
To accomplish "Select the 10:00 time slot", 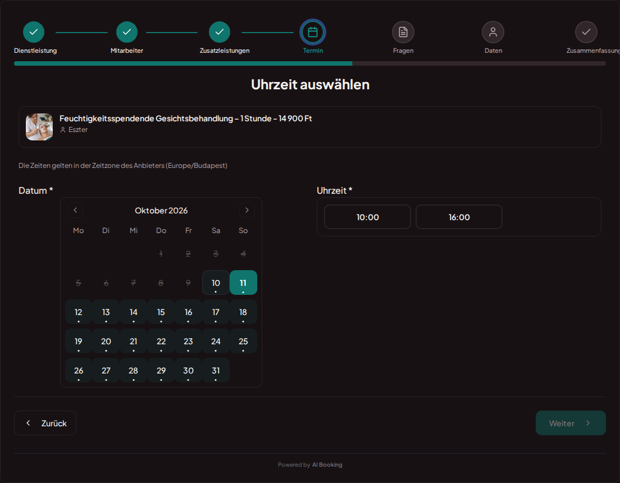I will [x=367, y=217].
